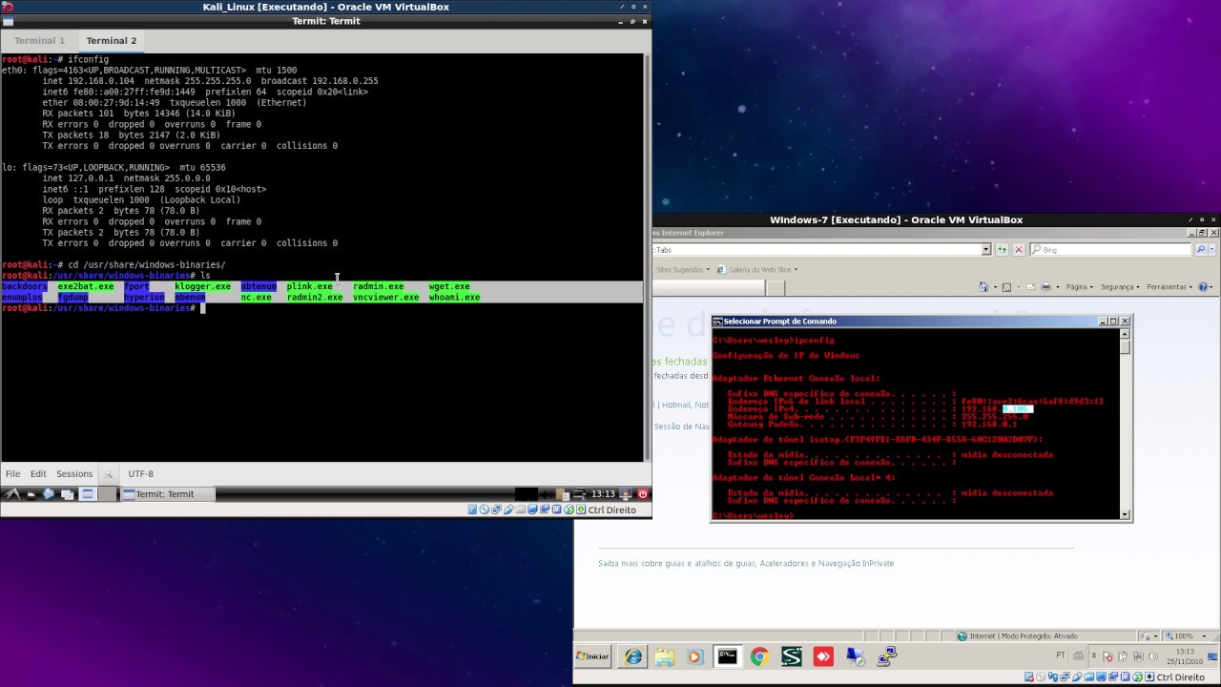Screen dimensions: 1221x687
Task: Click plink.exe in the terminal listing
Action: [310, 286]
